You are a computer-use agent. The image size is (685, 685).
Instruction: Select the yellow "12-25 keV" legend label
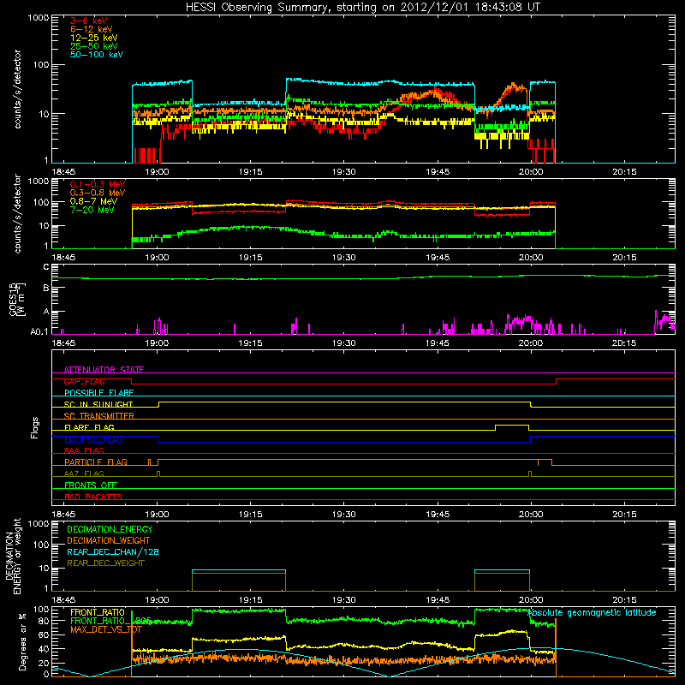[94, 38]
